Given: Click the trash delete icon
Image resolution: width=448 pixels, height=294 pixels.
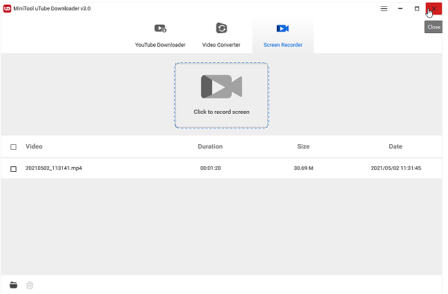Looking at the screenshot, I should [x=30, y=285].
